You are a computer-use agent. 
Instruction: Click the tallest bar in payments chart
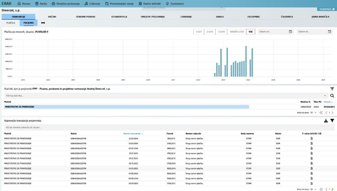(x=246, y=61)
